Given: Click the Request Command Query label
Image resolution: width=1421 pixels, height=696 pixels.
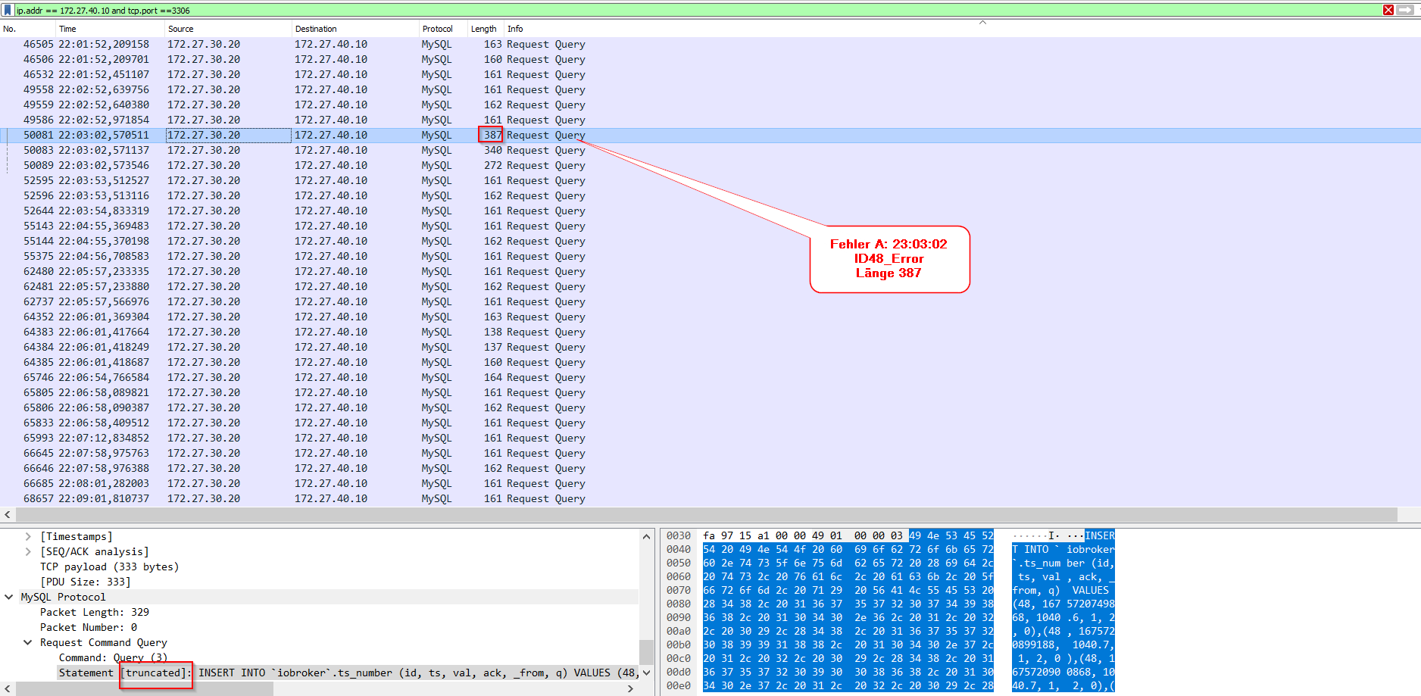Looking at the screenshot, I should click(104, 642).
